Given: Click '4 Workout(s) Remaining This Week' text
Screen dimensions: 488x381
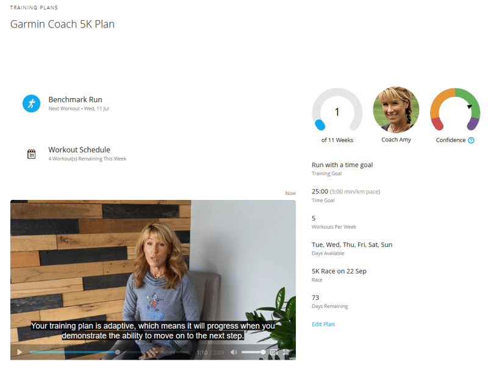Looking at the screenshot, I should click(87, 158).
